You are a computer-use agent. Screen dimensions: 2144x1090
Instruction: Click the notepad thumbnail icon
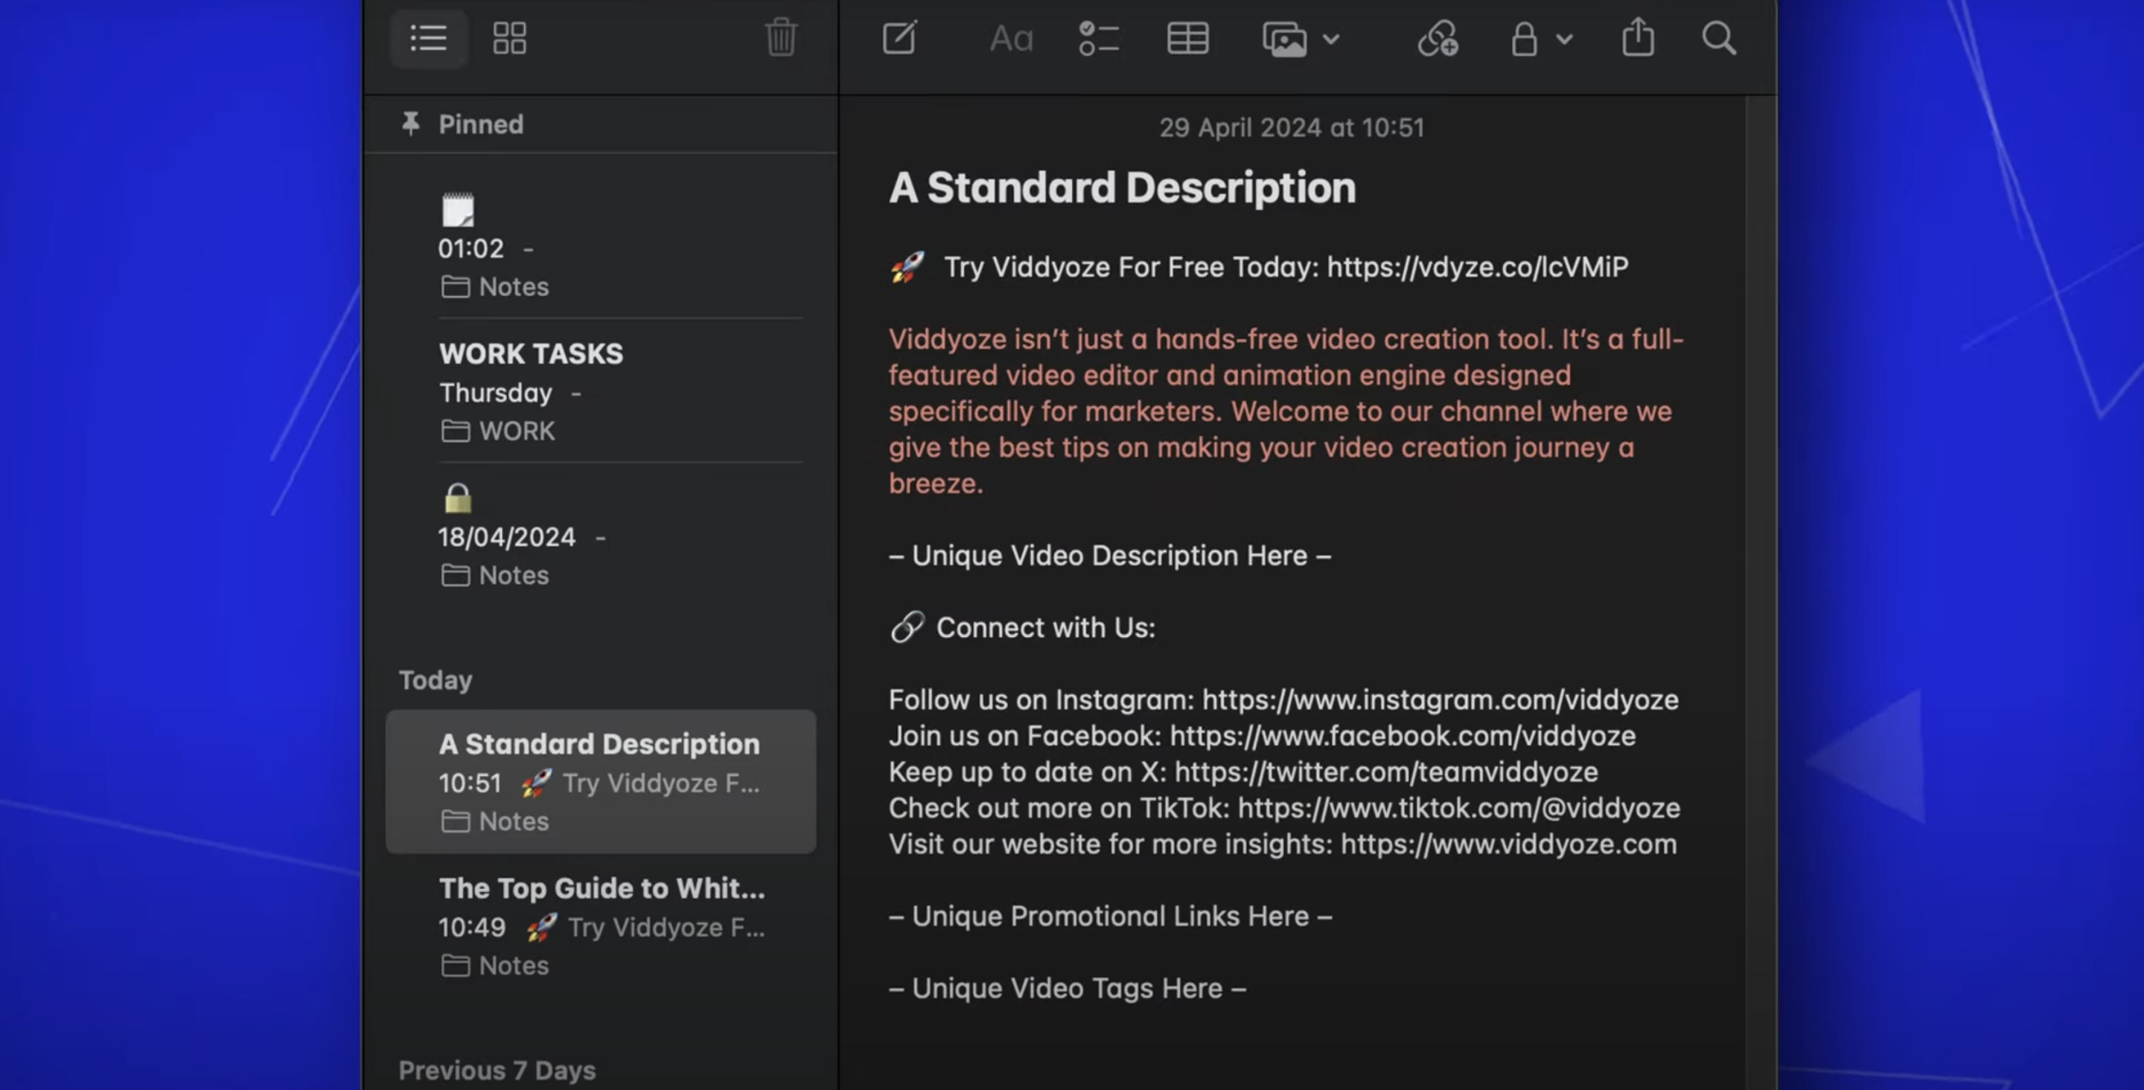pos(458,210)
